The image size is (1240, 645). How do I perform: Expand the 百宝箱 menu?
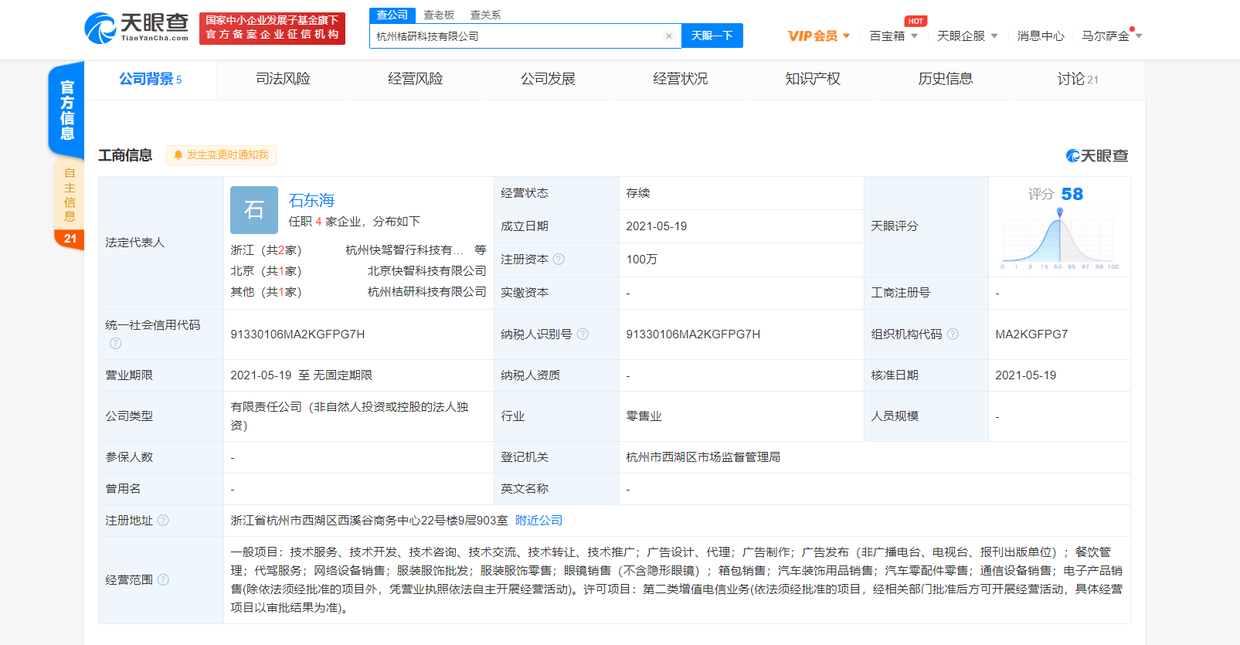894,36
